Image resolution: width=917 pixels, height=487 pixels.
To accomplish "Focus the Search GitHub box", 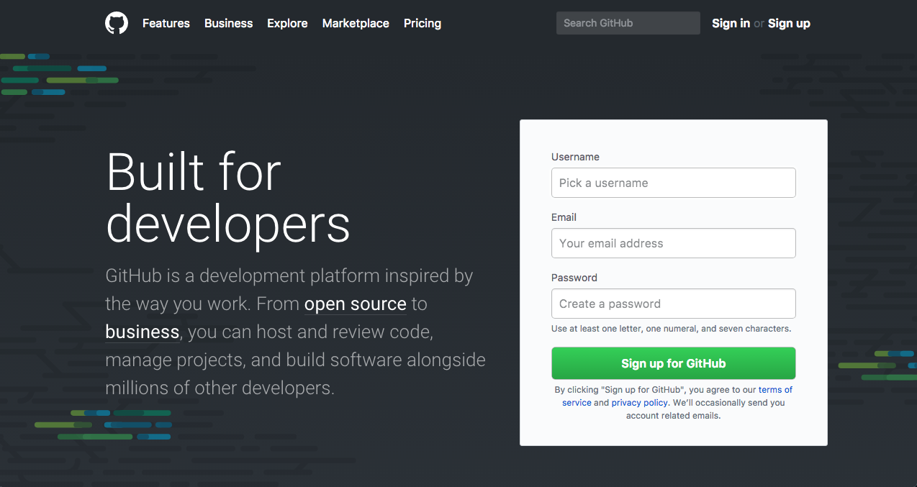I will coord(628,23).
